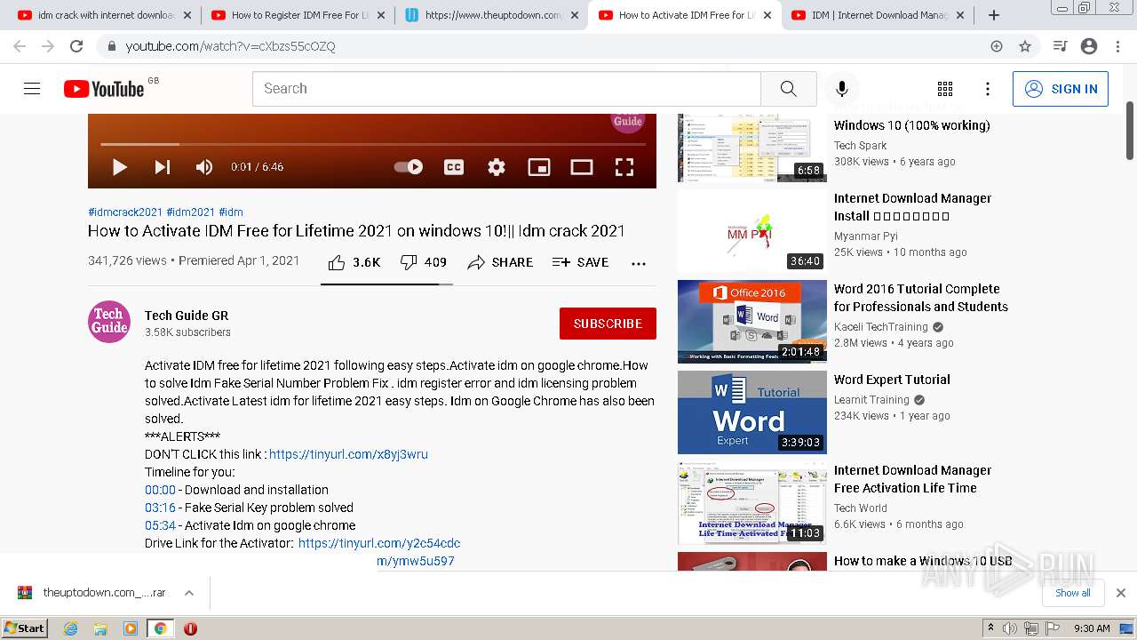Click the SIGN IN button

[1061, 89]
